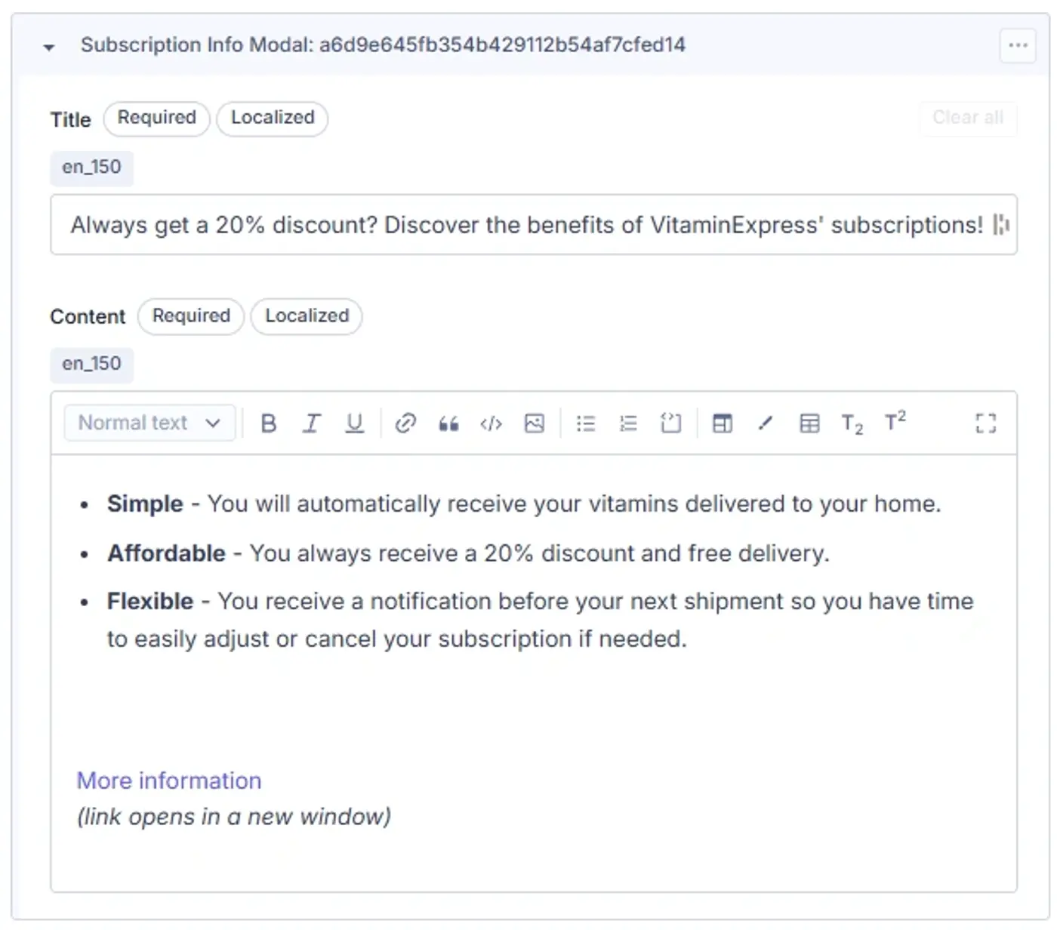1057x930 pixels.
Task: Toggle underline formatting in Content editor
Action: 354,423
